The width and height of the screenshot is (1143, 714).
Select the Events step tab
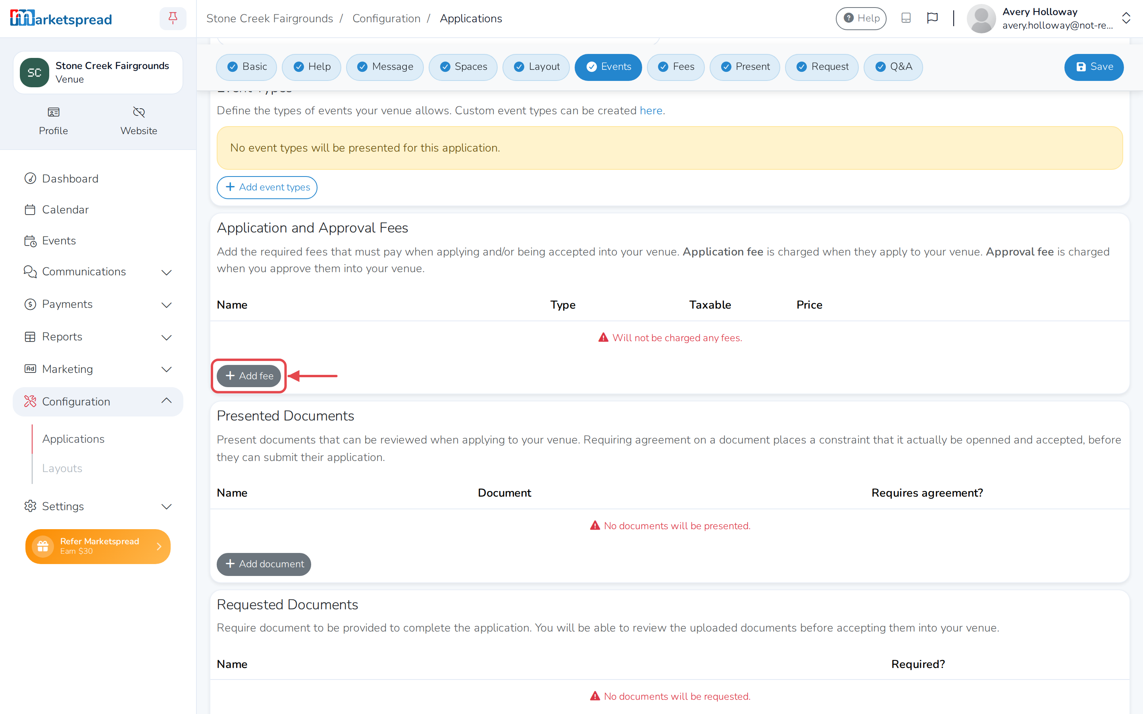(608, 67)
